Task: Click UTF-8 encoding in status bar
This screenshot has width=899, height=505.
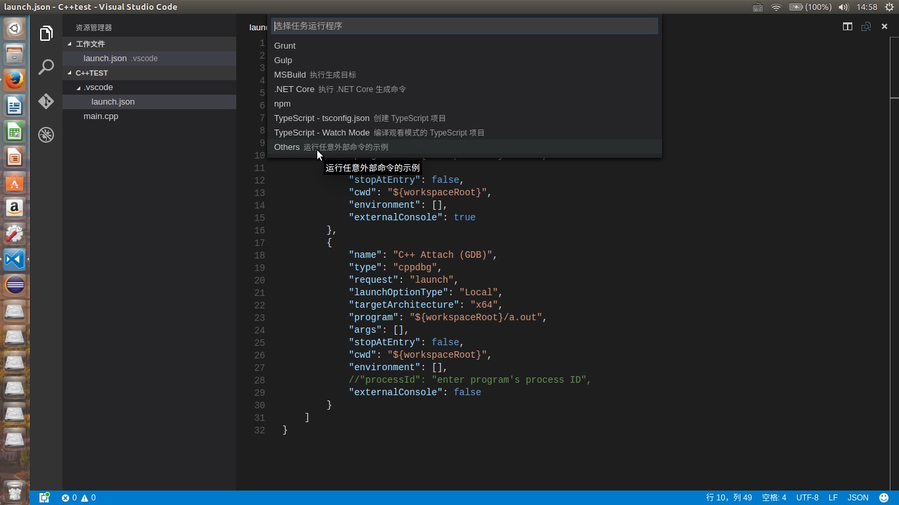Action: click(x=807, y=498)
